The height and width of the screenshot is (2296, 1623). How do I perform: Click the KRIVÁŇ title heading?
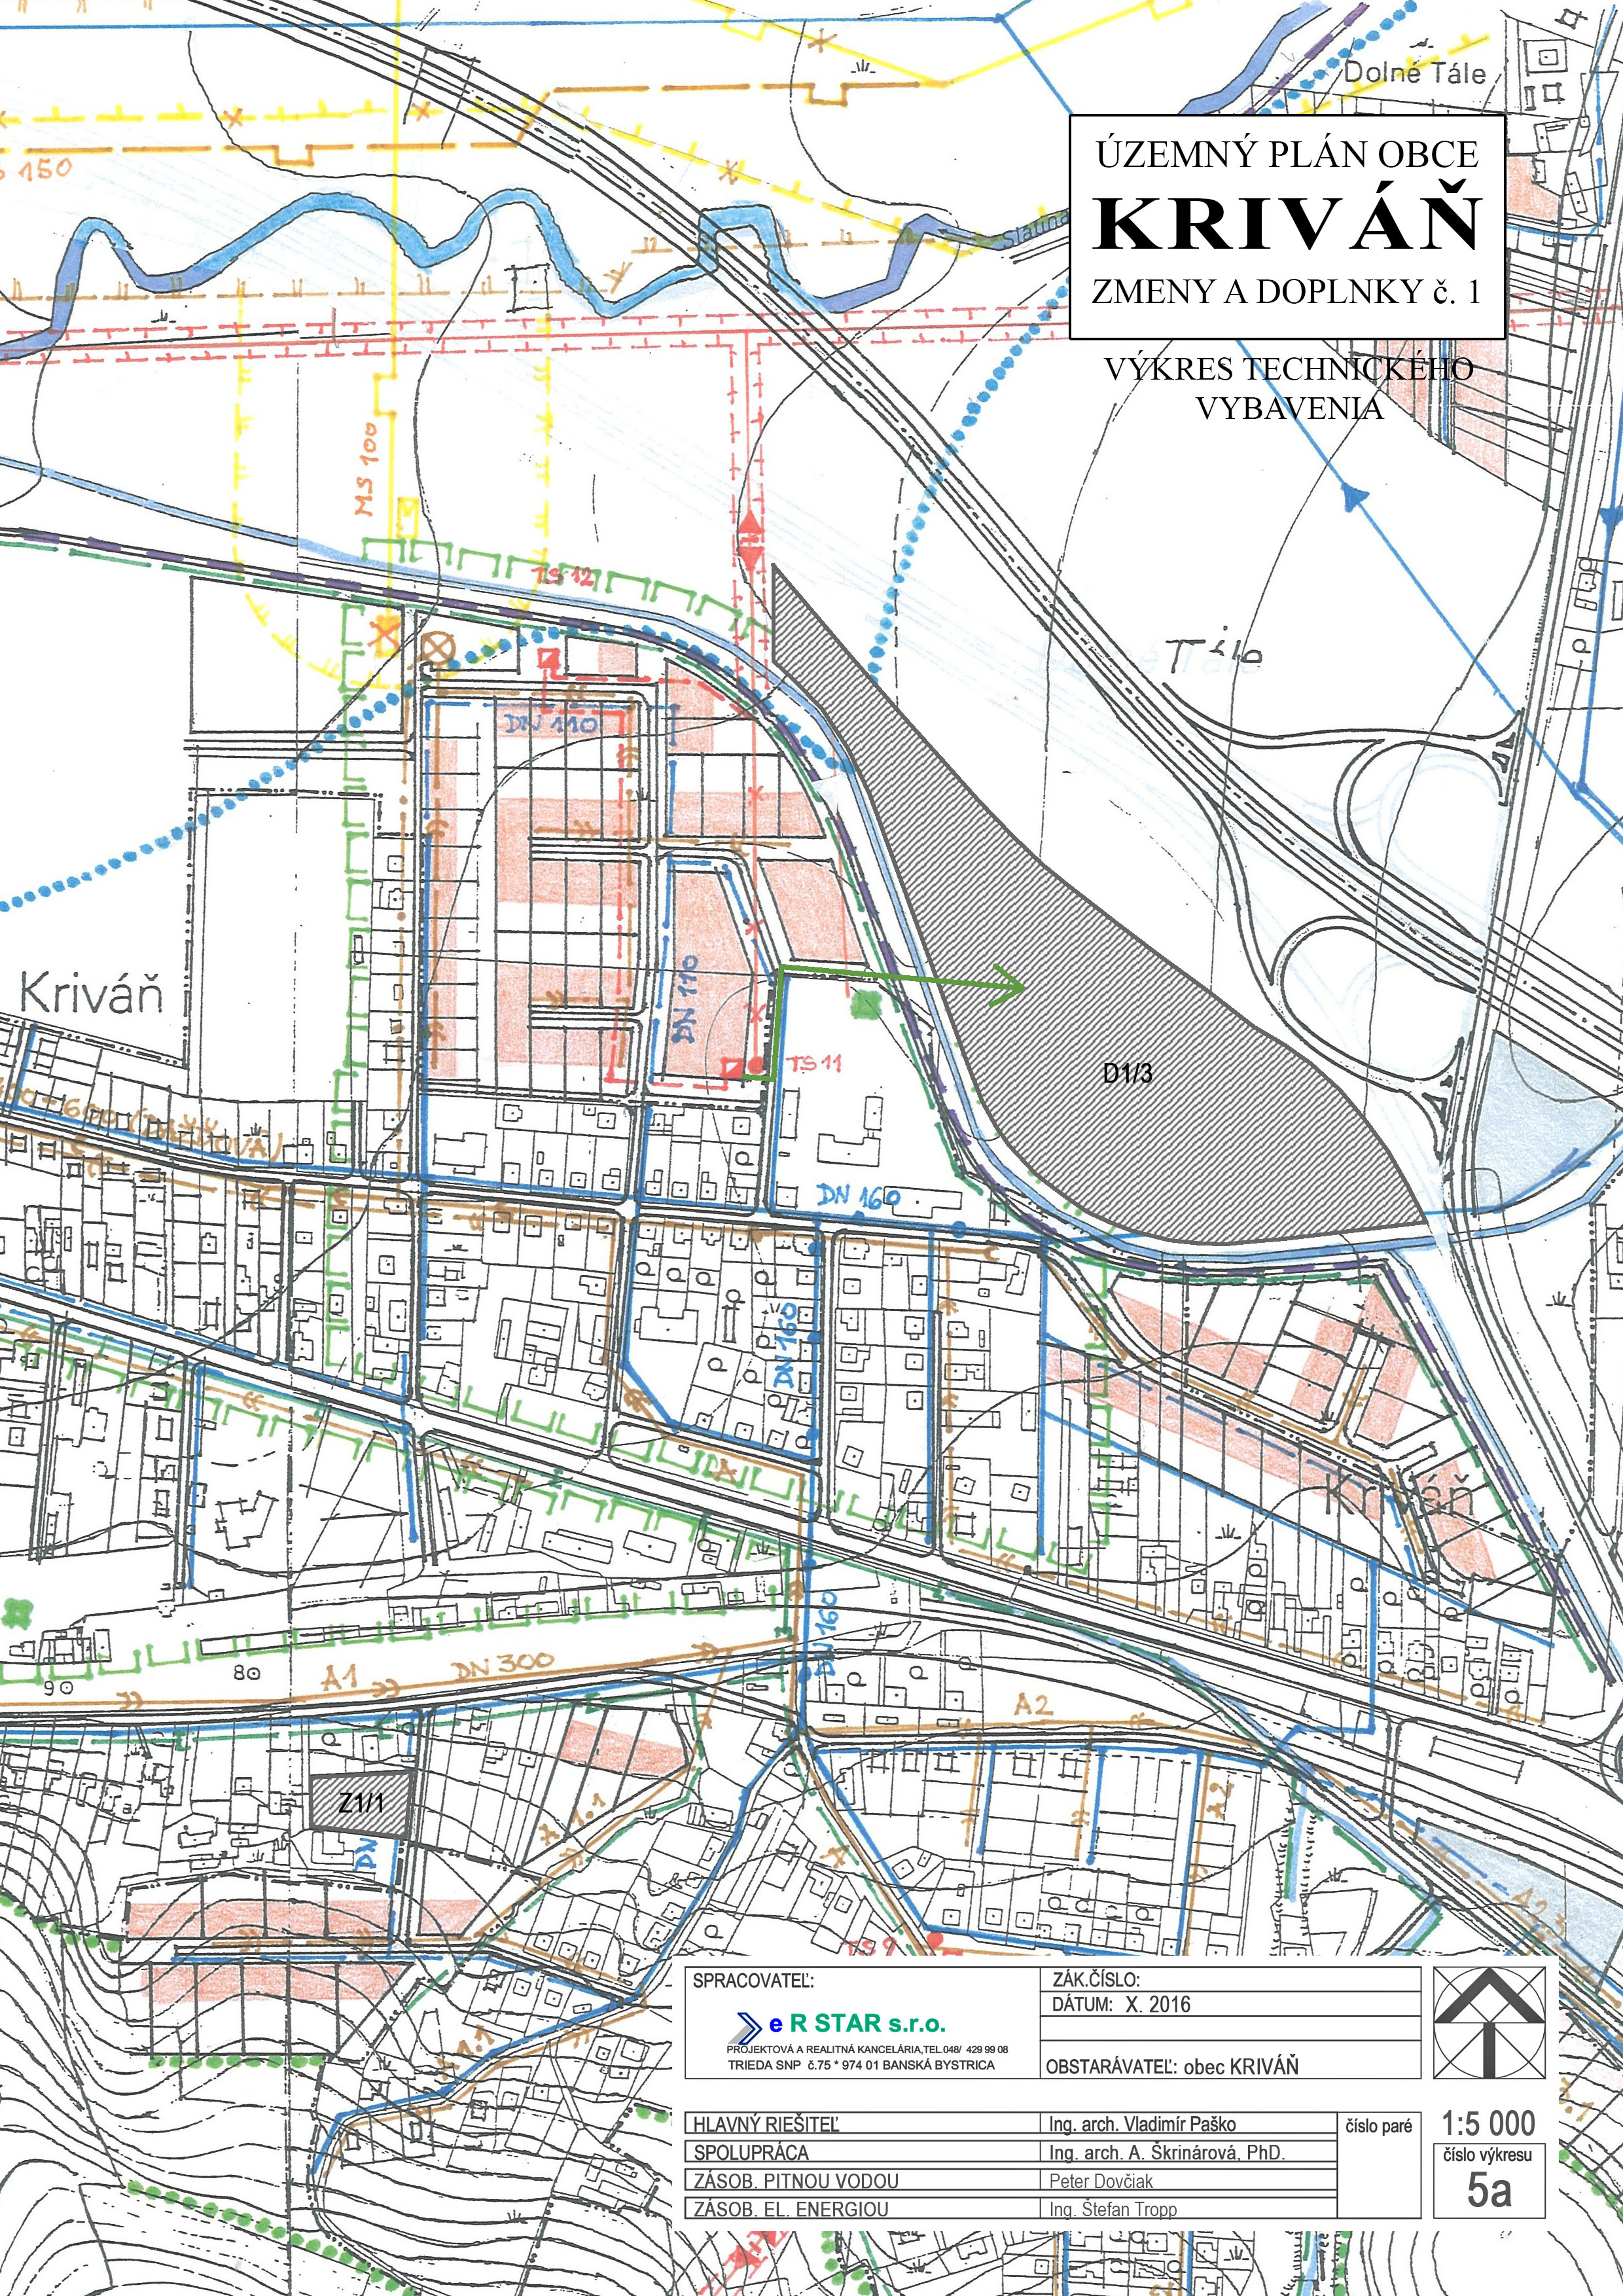point(1287,224)
